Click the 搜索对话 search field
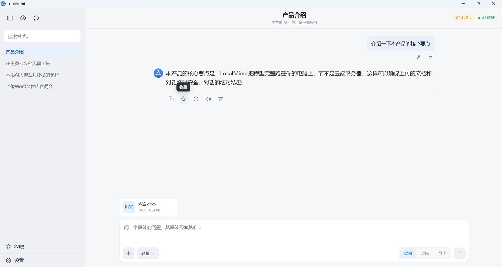Image resolution: width=502 pixels, height=267 pixels. (x=42, y=36)
